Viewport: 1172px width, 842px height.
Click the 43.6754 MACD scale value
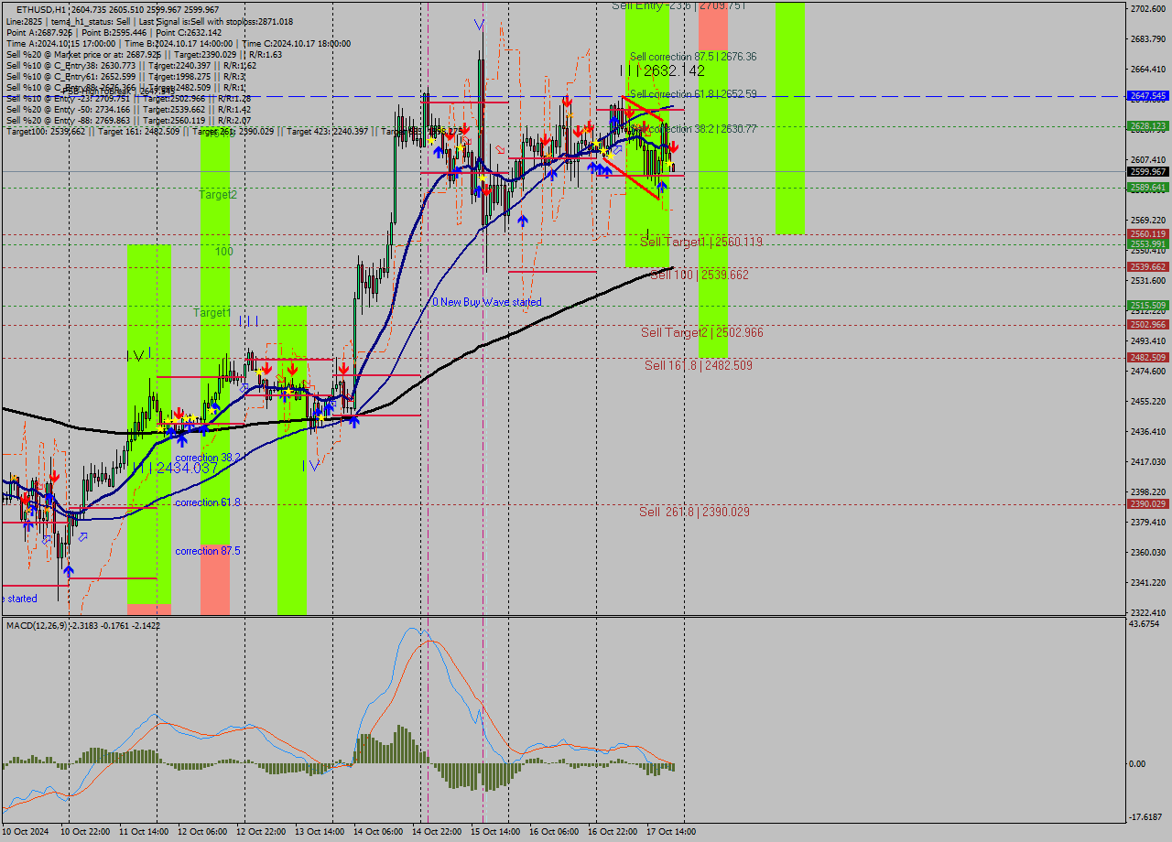tap(1145, 623)
